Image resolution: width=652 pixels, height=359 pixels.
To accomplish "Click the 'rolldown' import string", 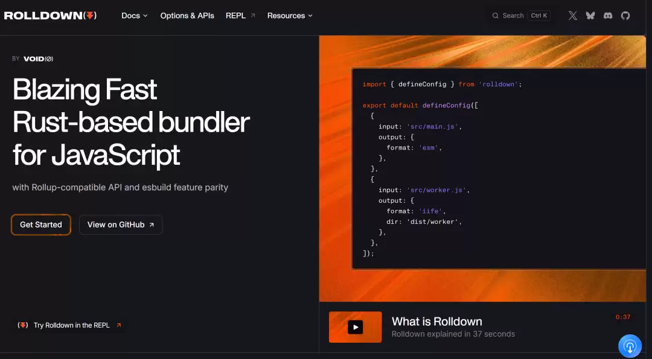I will (498, 84).
